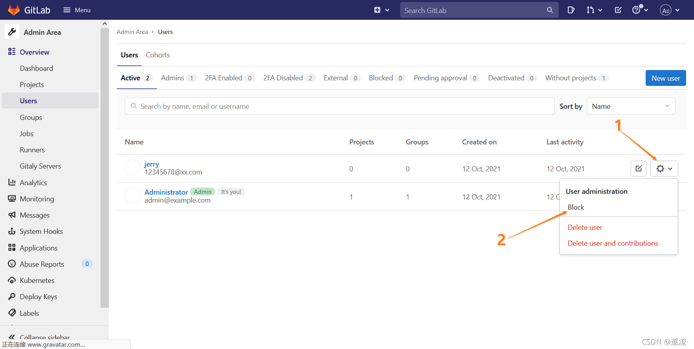Viewport: 694px width, 349px height.
Task: Toggle jerry's gear settings dropdown
Action: point(664,169)
